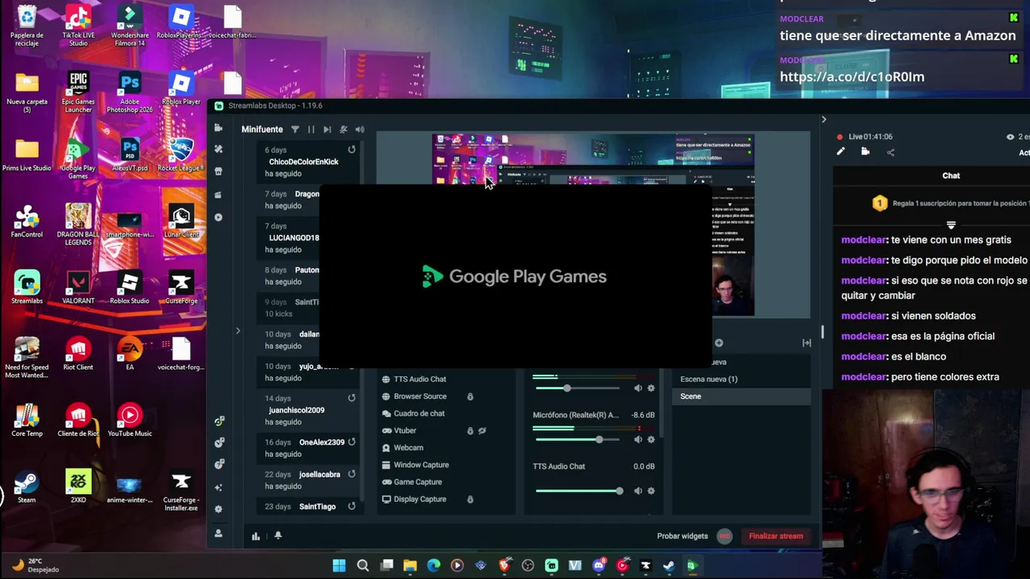Expand the collapsed left panel chevron
Image resolution: width=1030 pixels, height=579 pixels.
pos(237,331)
